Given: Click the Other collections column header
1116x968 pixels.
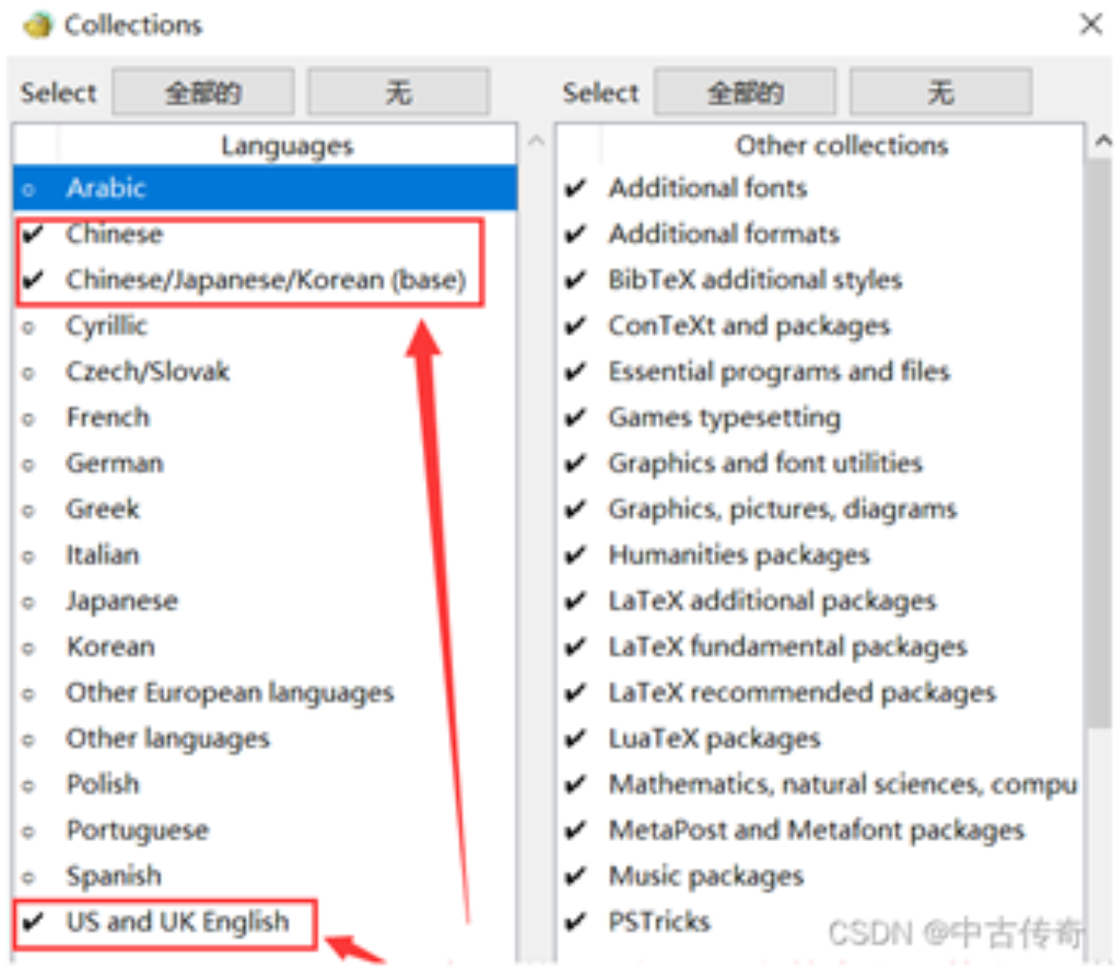Looking at the screenshot, I should 842,146.
